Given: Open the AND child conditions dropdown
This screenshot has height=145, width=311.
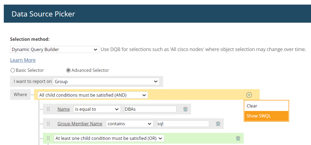Looking at the screenshot, I should coord(93,95).
